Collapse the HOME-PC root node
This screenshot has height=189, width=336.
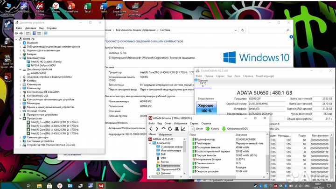pos(16,39)
